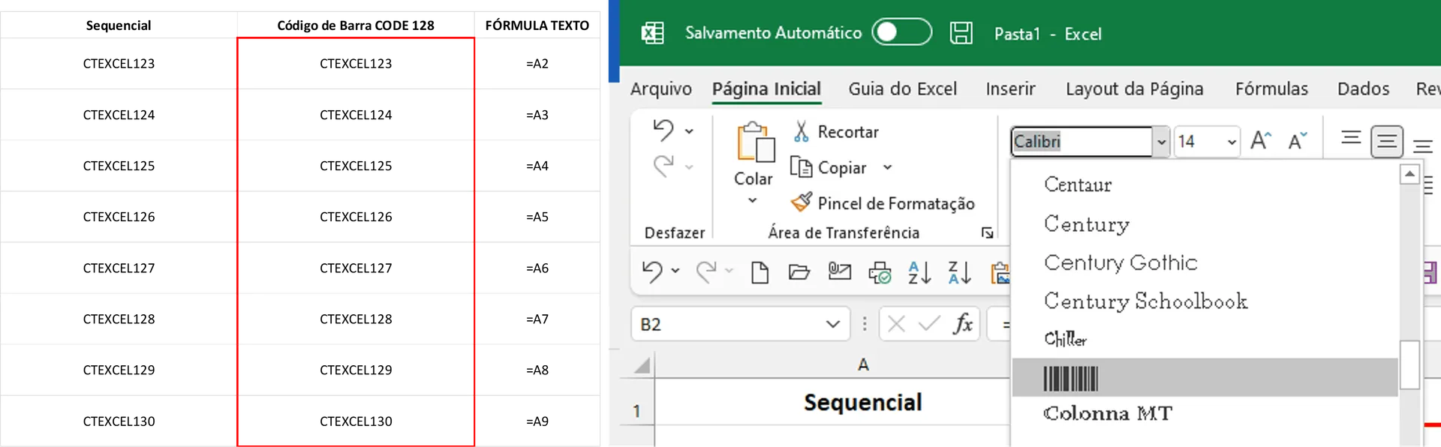Click the font list scrollbar thumb
Screen dimensions: 1441x447
point(1409,364)
